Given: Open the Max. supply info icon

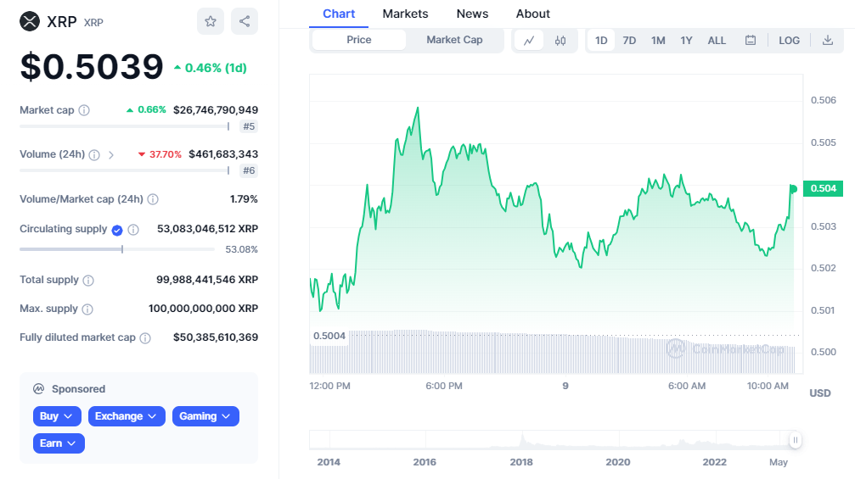Looking at the screenshot, I should point(87,309).
